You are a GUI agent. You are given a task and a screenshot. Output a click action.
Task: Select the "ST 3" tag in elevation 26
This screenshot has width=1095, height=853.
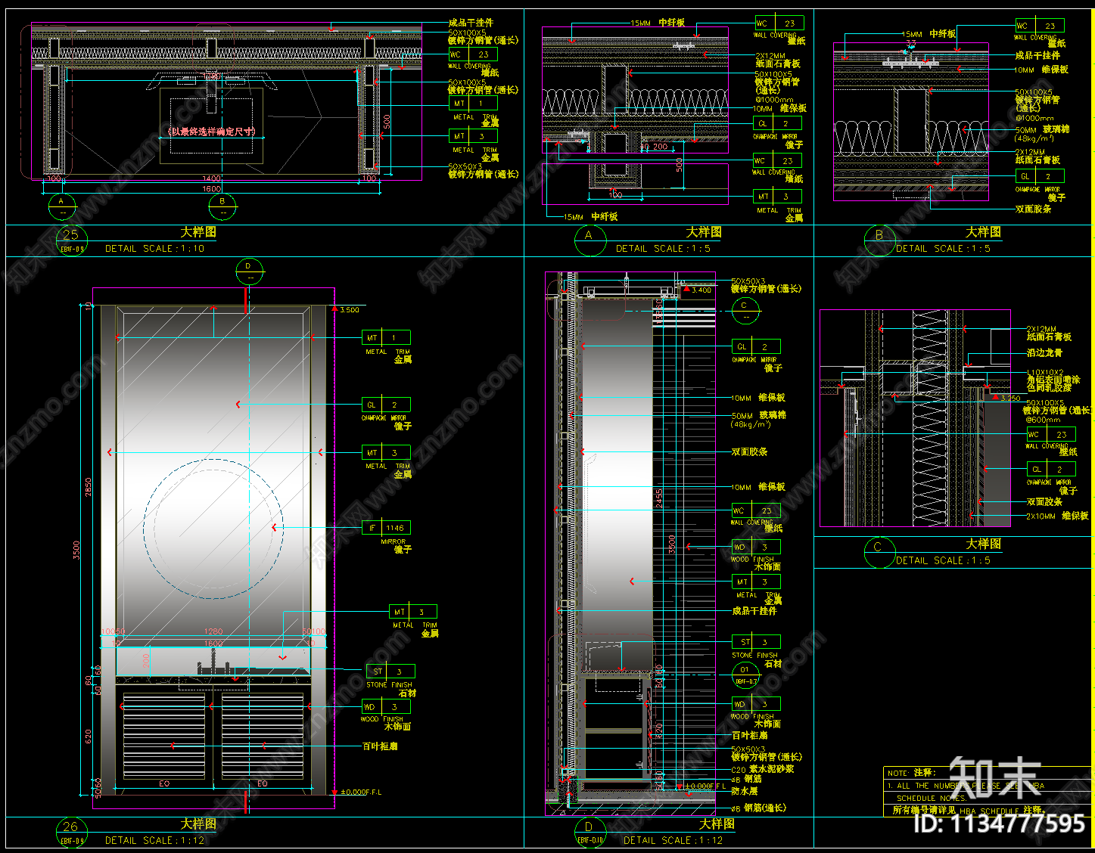click(x=390, y=671)
